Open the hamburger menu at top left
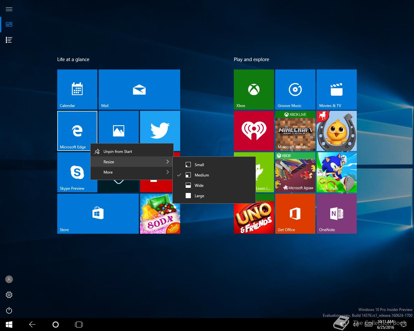 pos(9,9)
